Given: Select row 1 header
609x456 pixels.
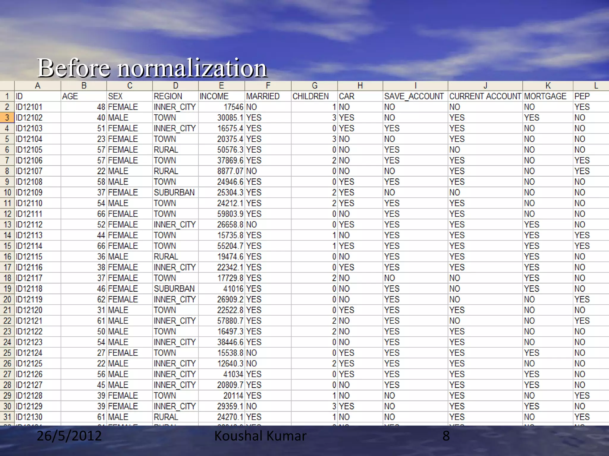Looking at the screenshot, I should click(x=7, y=96).
